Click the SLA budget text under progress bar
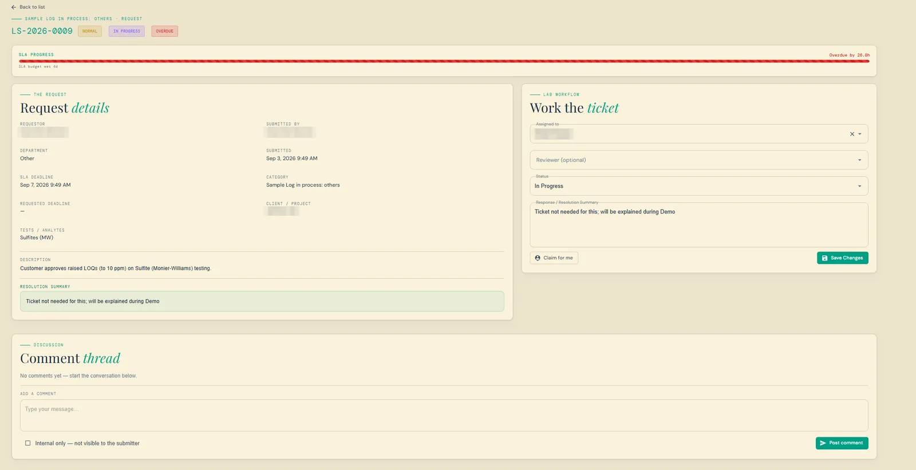916x470 pixels. (x=38, y=67)
